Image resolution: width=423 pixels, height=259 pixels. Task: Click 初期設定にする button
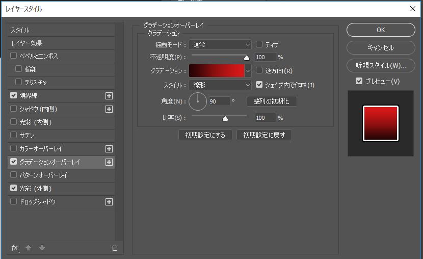[x=205, y=135]
